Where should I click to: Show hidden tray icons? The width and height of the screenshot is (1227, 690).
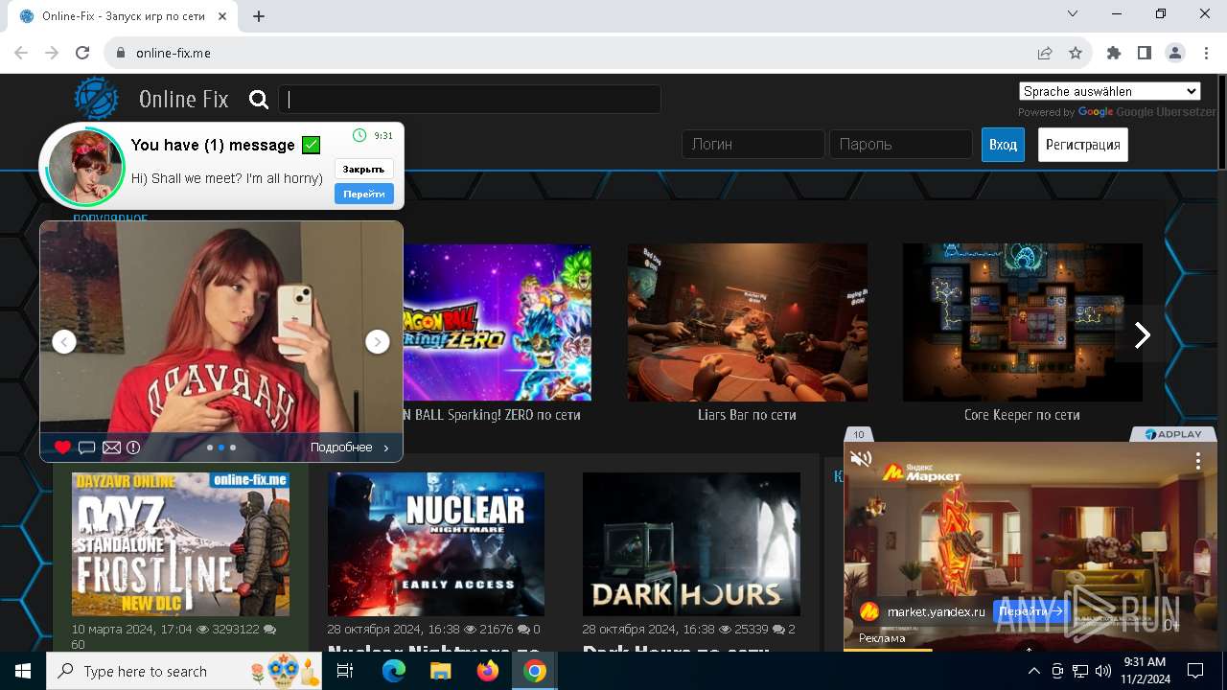pyautogui.click(x=1033, y=671)
